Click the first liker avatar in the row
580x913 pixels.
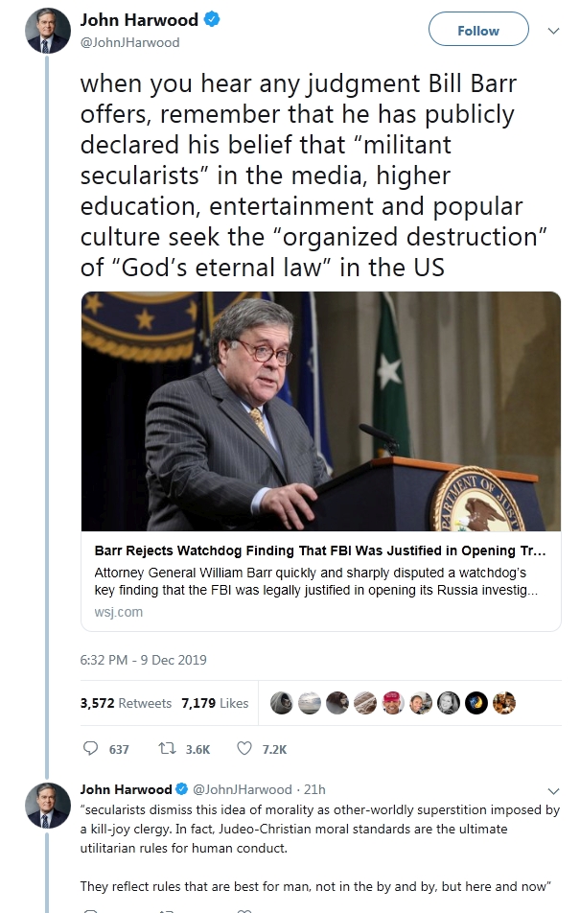click(x=281, y=703)
